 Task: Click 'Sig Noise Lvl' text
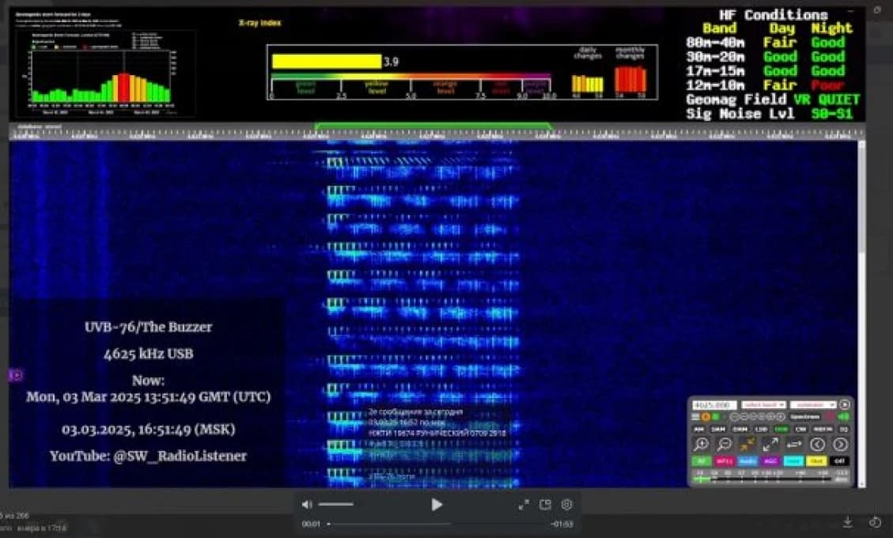740,114
